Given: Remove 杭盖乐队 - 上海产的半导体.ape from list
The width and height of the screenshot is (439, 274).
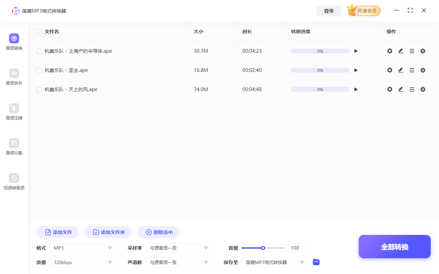Looking at the screenshot, I should tap(423, 51).
